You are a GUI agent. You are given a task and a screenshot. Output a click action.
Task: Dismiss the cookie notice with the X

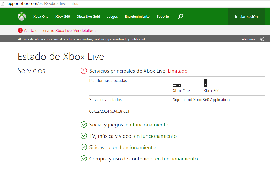(262, 39)
